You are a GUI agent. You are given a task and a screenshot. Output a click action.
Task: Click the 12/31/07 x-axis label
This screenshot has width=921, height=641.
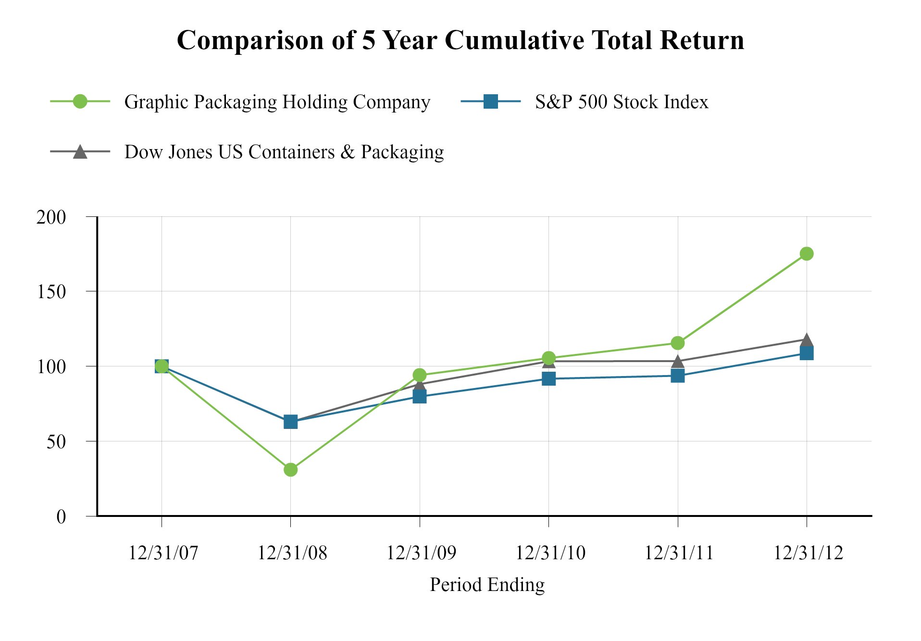pyautogui.click(x=163, y=553)
